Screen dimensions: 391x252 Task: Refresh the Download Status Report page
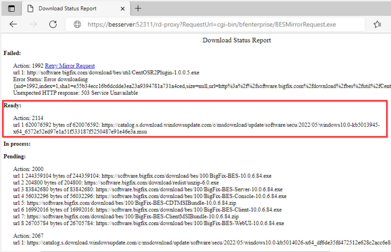click(x=53, y=24)
